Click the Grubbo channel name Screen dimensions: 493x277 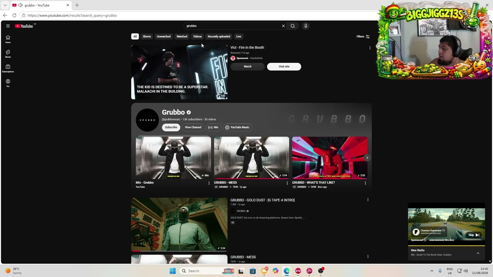coord(173,112)
